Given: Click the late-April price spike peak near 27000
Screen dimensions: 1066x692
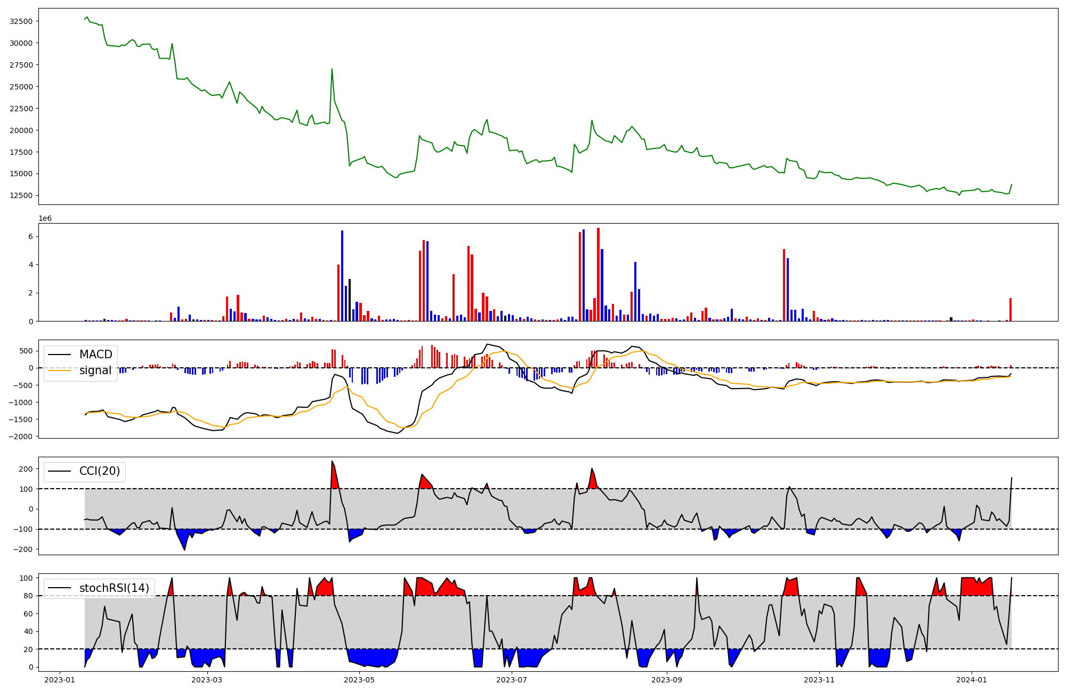Looking at the screenshot, I should pyautogui.click(x=332, y=69).
